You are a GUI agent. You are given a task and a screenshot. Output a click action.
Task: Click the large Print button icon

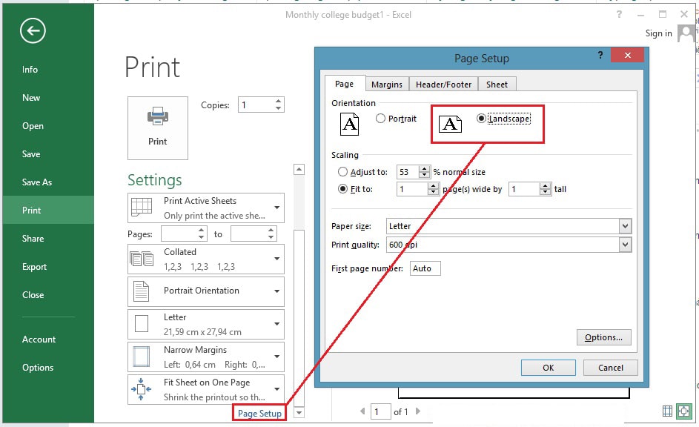click(x=157, y=122)
